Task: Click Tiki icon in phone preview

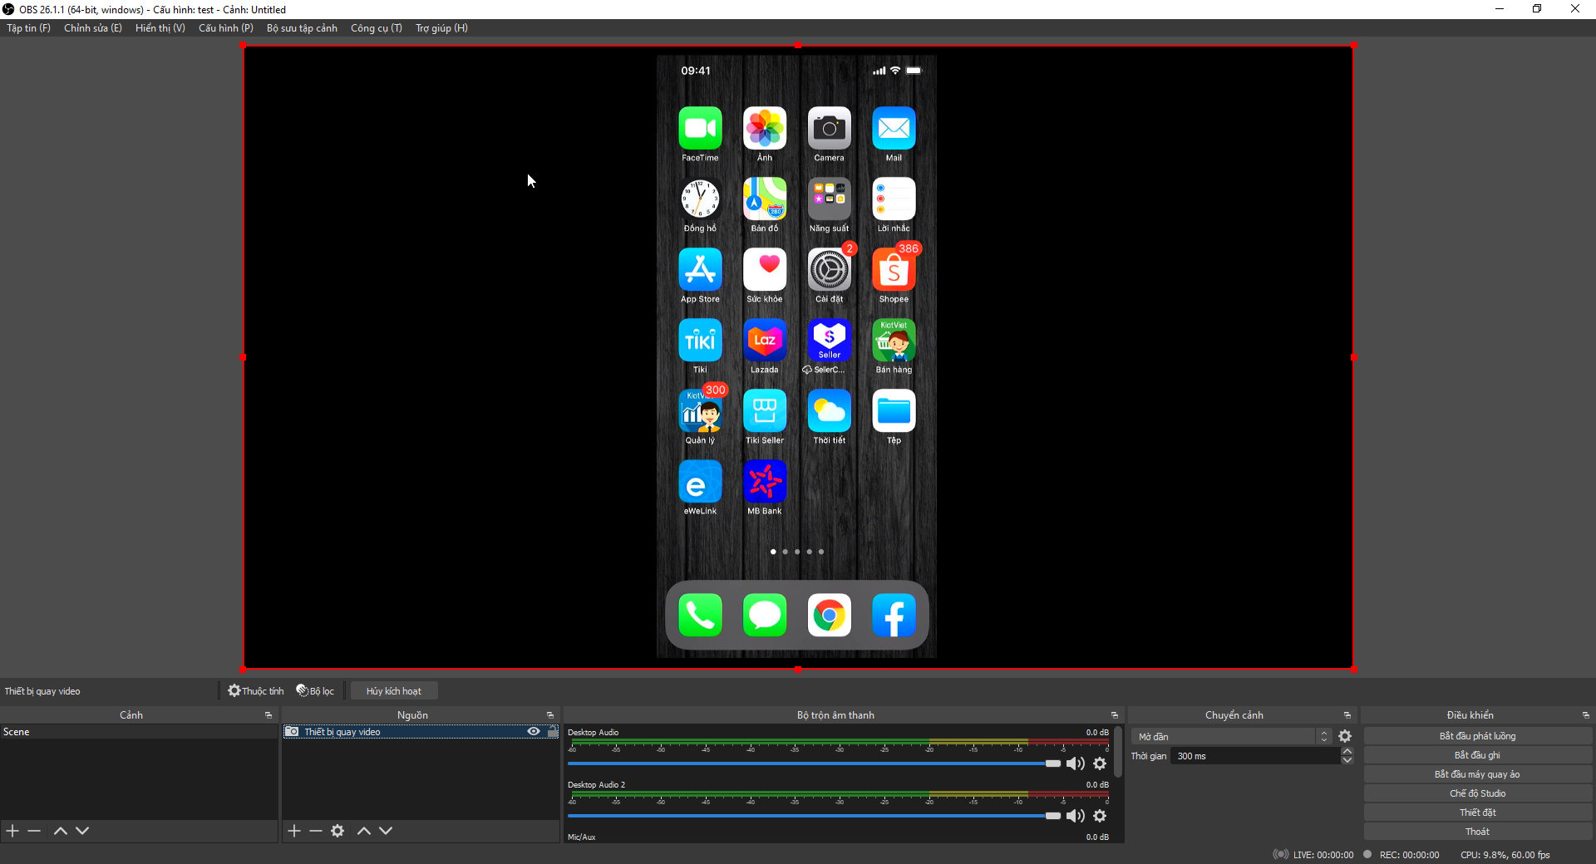Action: point(700,340)
